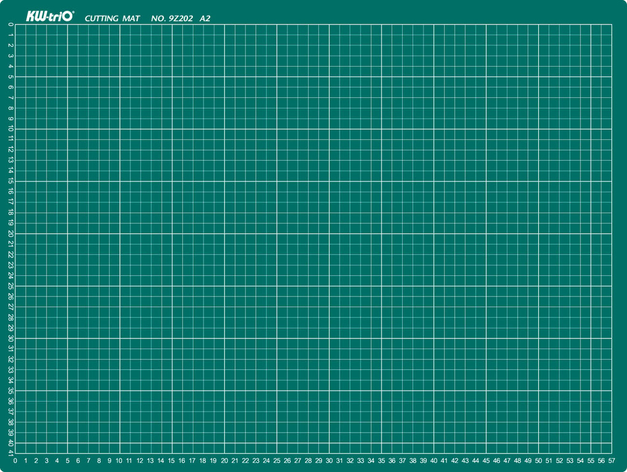This screenshot has width=627, height=472.
Task: Select number 55 on the horizontal ruler
Action: coord(591,460)
